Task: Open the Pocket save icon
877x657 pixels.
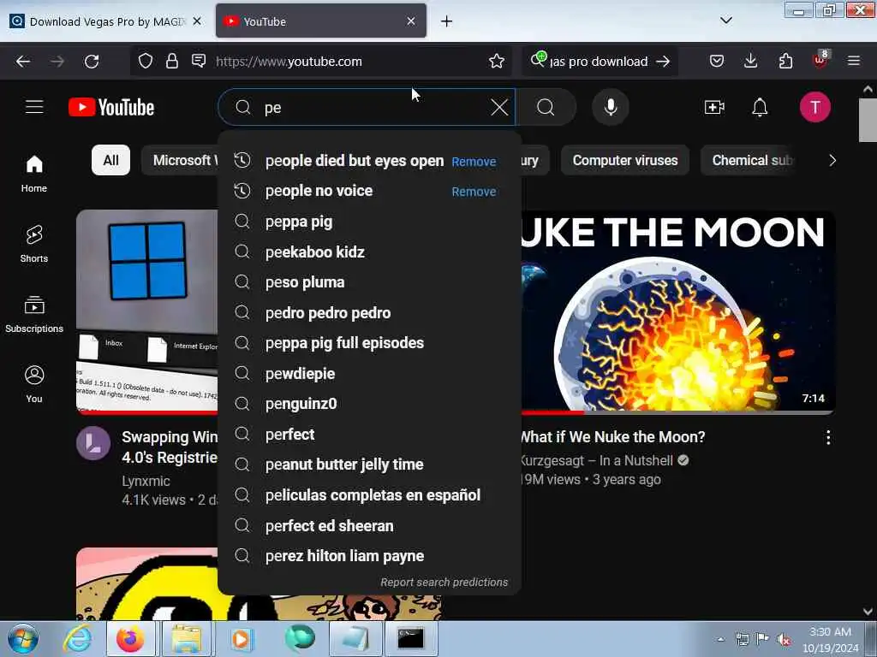Action: coord(717,61)
